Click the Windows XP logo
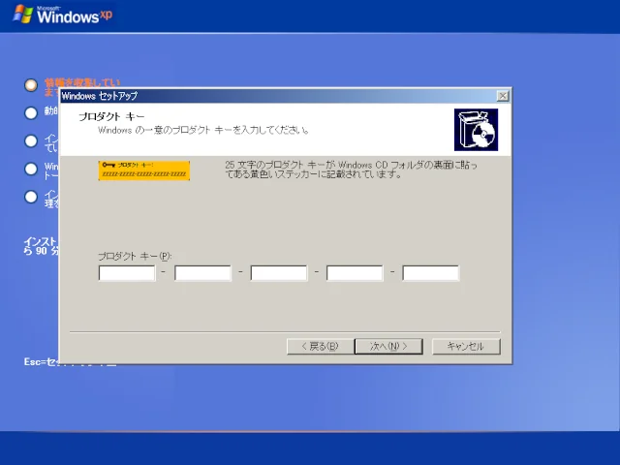Image resolution: width=620 pixels, height=465 pixels. click(x=63, y=15)
